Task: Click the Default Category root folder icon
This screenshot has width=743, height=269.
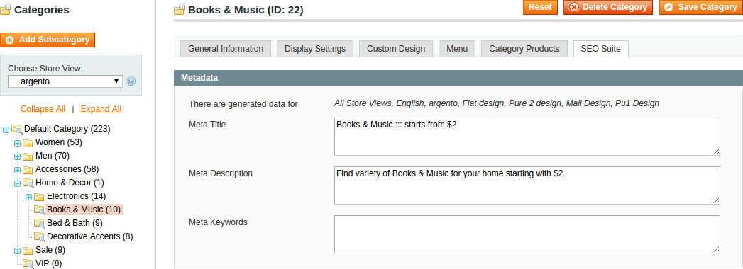Action: (x=17, y=129)
